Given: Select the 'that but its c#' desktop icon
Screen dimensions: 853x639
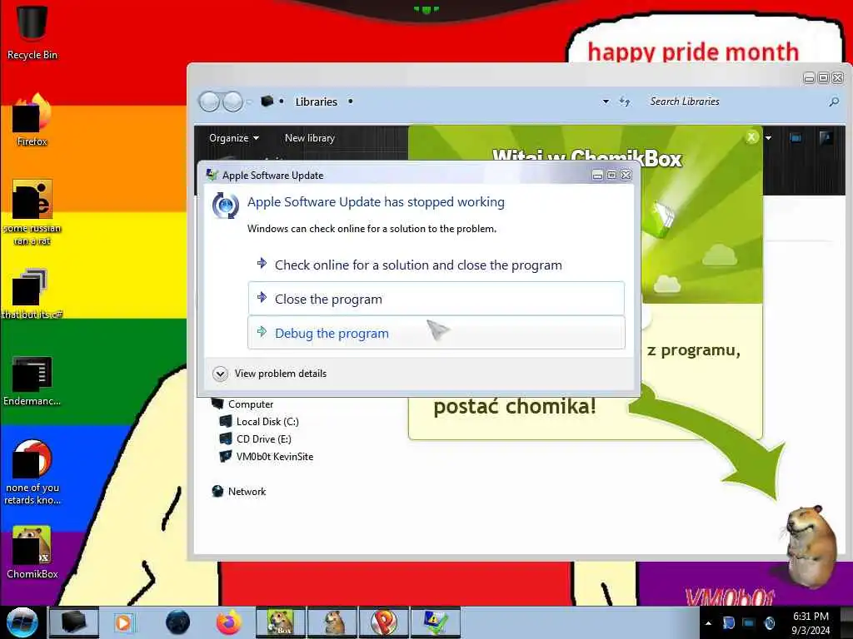Looking at the screenshot, I should click(x=32, y=294).
